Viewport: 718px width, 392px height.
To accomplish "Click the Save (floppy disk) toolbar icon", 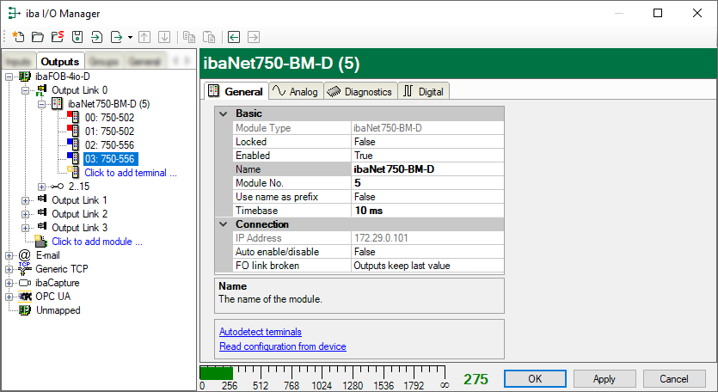I will (77, 37).
